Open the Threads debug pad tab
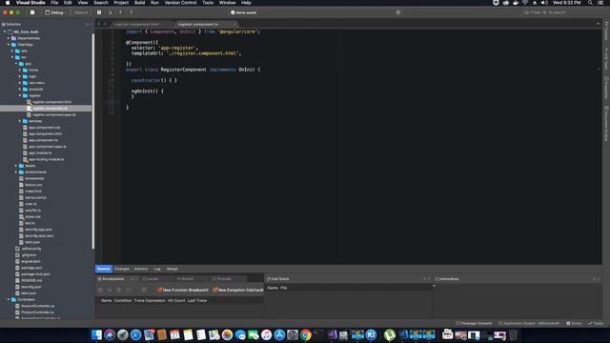Viewport: 610px width, 343px height. [222, 279]
